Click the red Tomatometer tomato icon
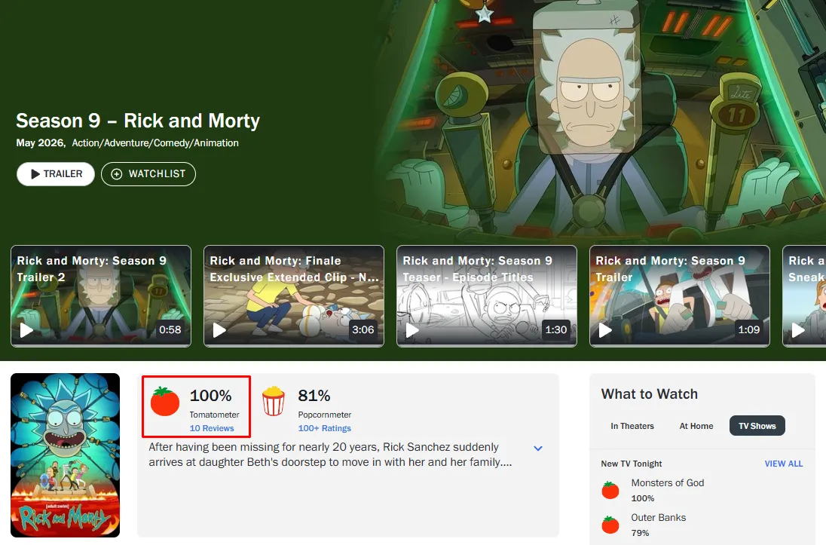Screen dimensions: 826x545 pyautogui.click(x=165, y=401)
